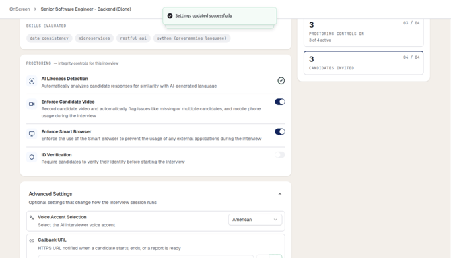Disable the Enforce Candidate Video toggle
Viewport: 451px width, 258px height.
(x=280, y=102)
